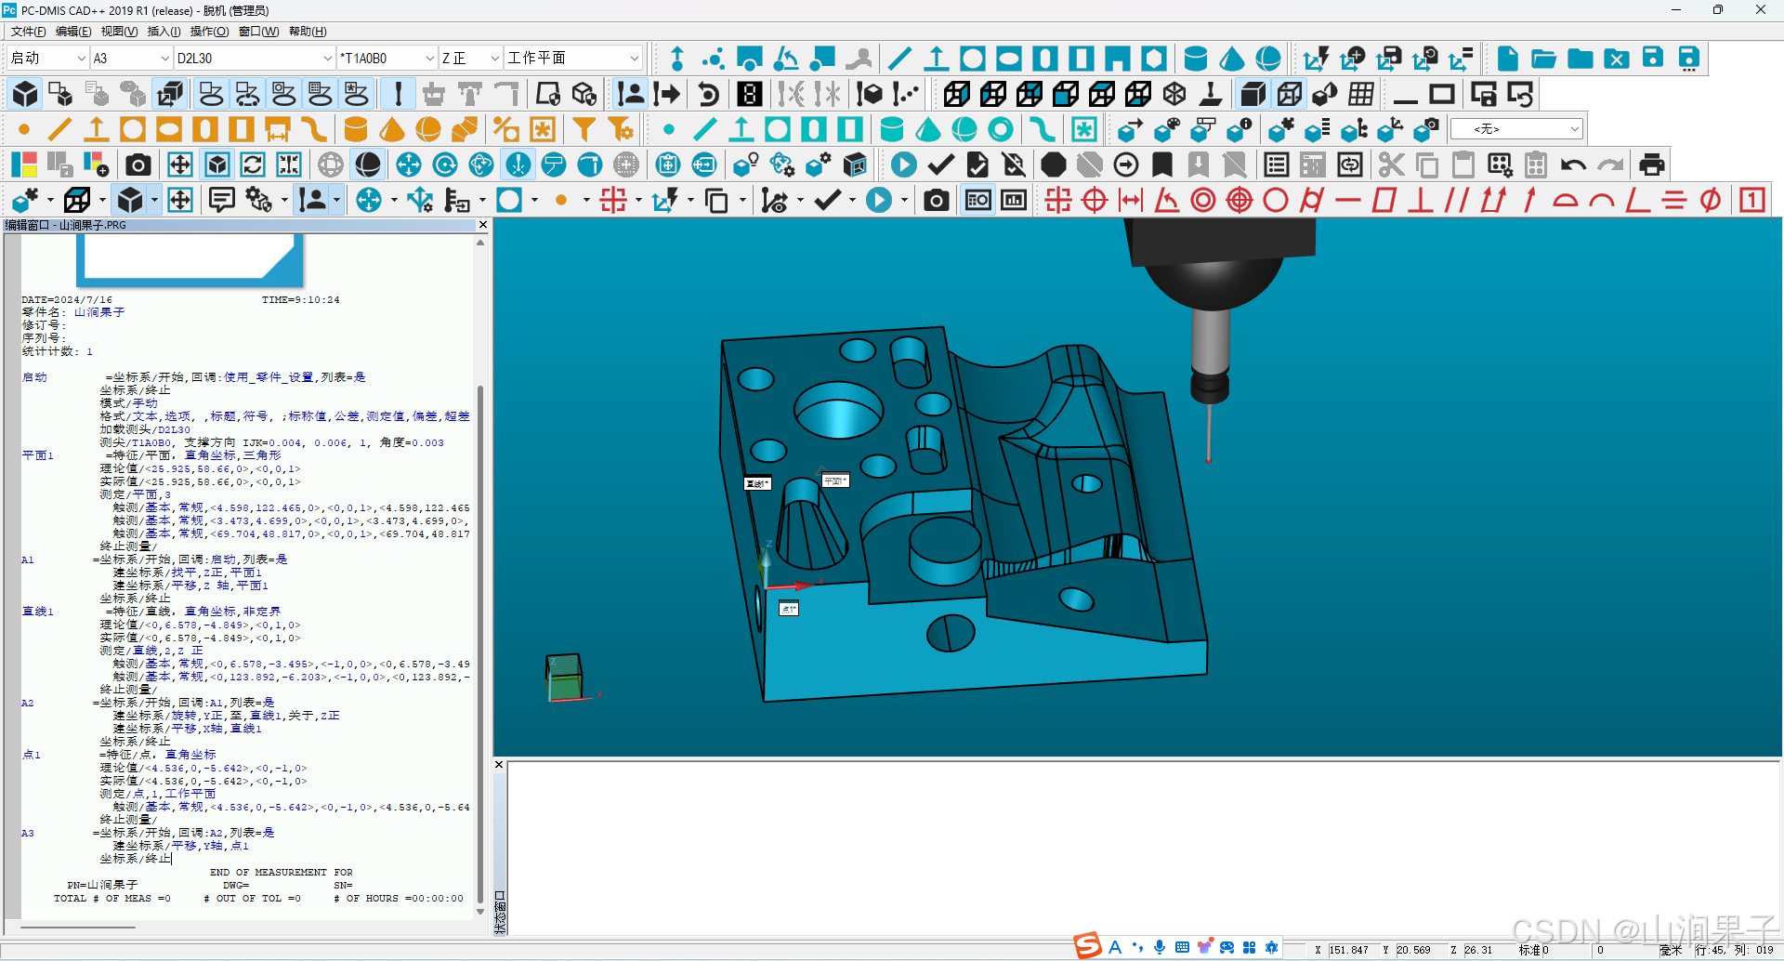
Task: Open the 视图(V) menu
Action: pos(119,32)
